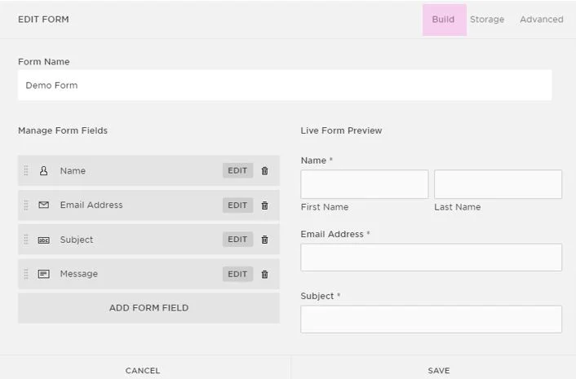The width and height of the screenshot is (576, 379).
Task: Click the Last Name preview box
Action: (498, 184)
